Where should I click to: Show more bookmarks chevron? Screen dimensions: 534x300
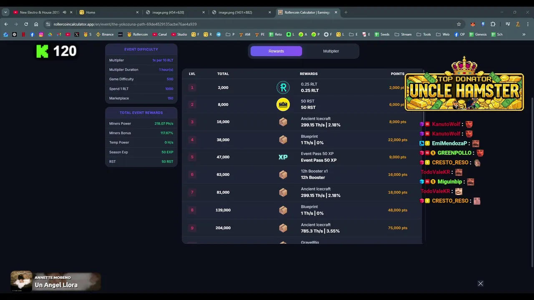pyautogui.click(x=524, y=35)
